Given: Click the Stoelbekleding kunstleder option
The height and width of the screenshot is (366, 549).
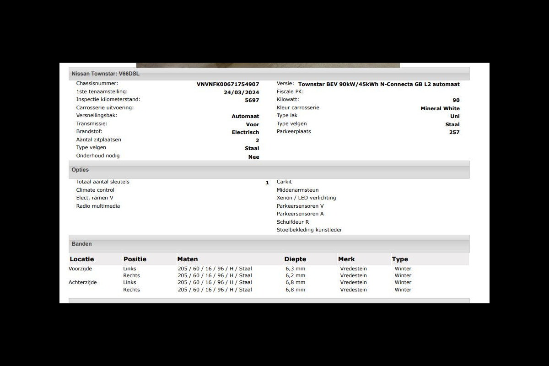Looking at the screenshot, I should [x=309, y=230].
